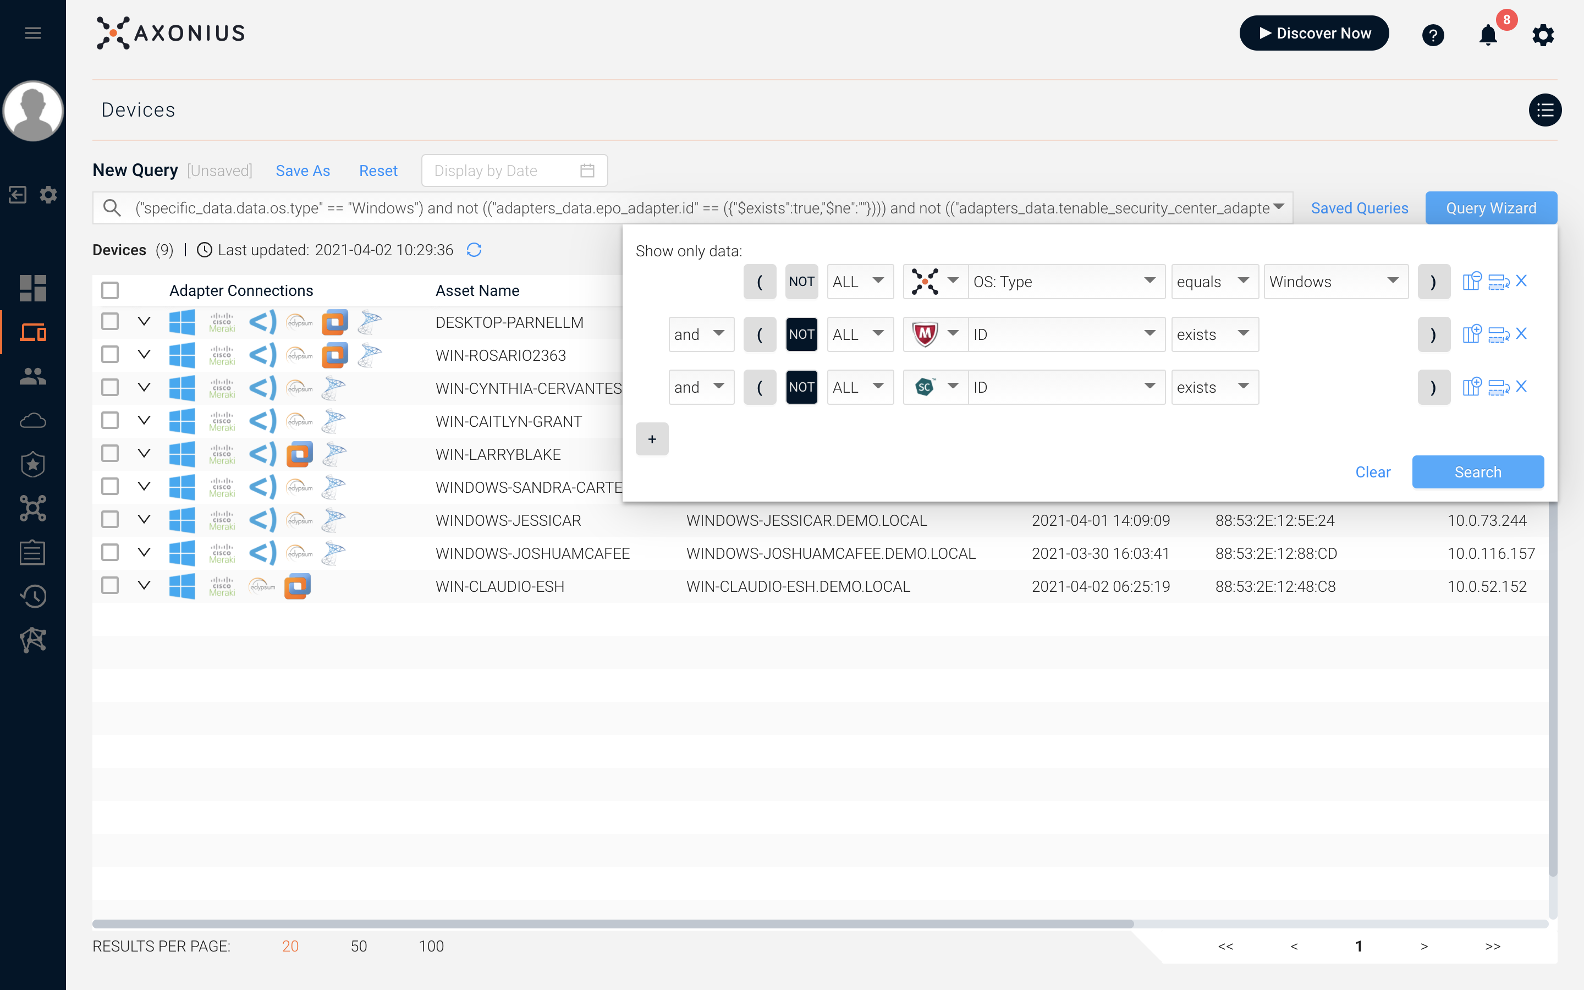Remove the OS: Type query row
Viewport: 1584px width, 990px height.
point(1521,281)
